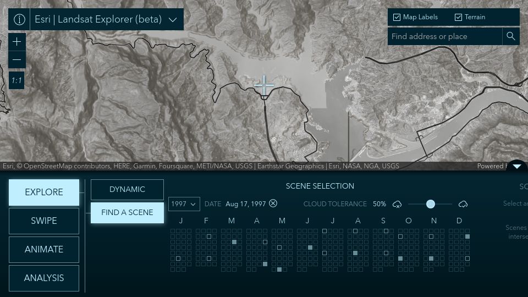The height and width of the screenshot is (297, 528).
Task: Open the info panel icon
Action: pyautogui.click(x=19, y=19)
